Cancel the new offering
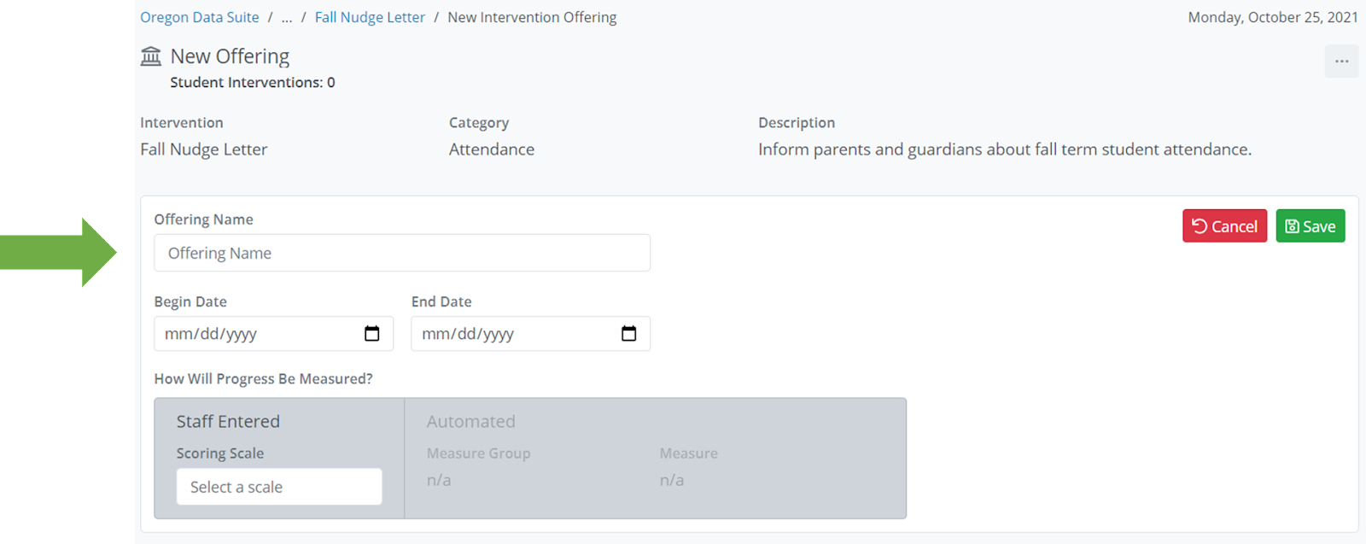The image size is (1366, 544). (1224, 226)
